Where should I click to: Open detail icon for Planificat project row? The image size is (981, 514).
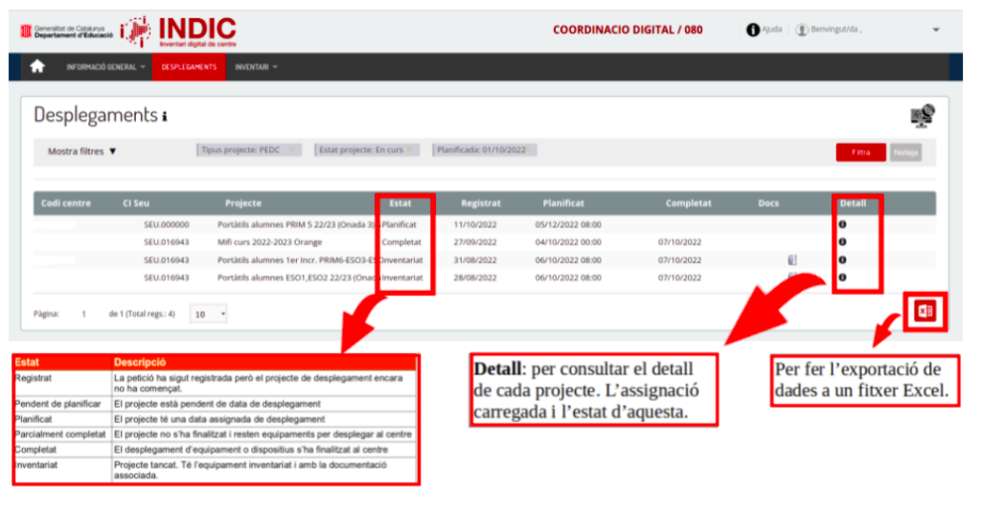pos(843,224)
